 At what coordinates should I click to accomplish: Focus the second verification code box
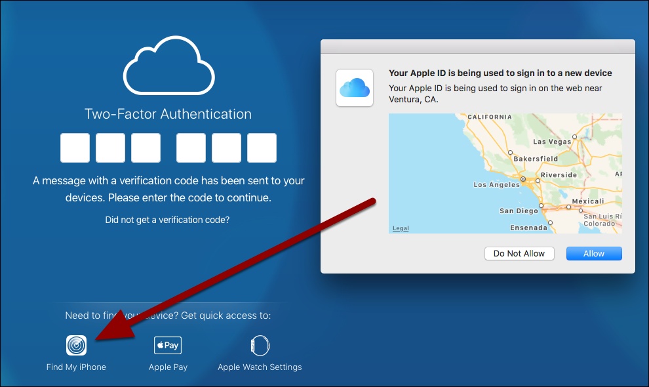point(111,148)
